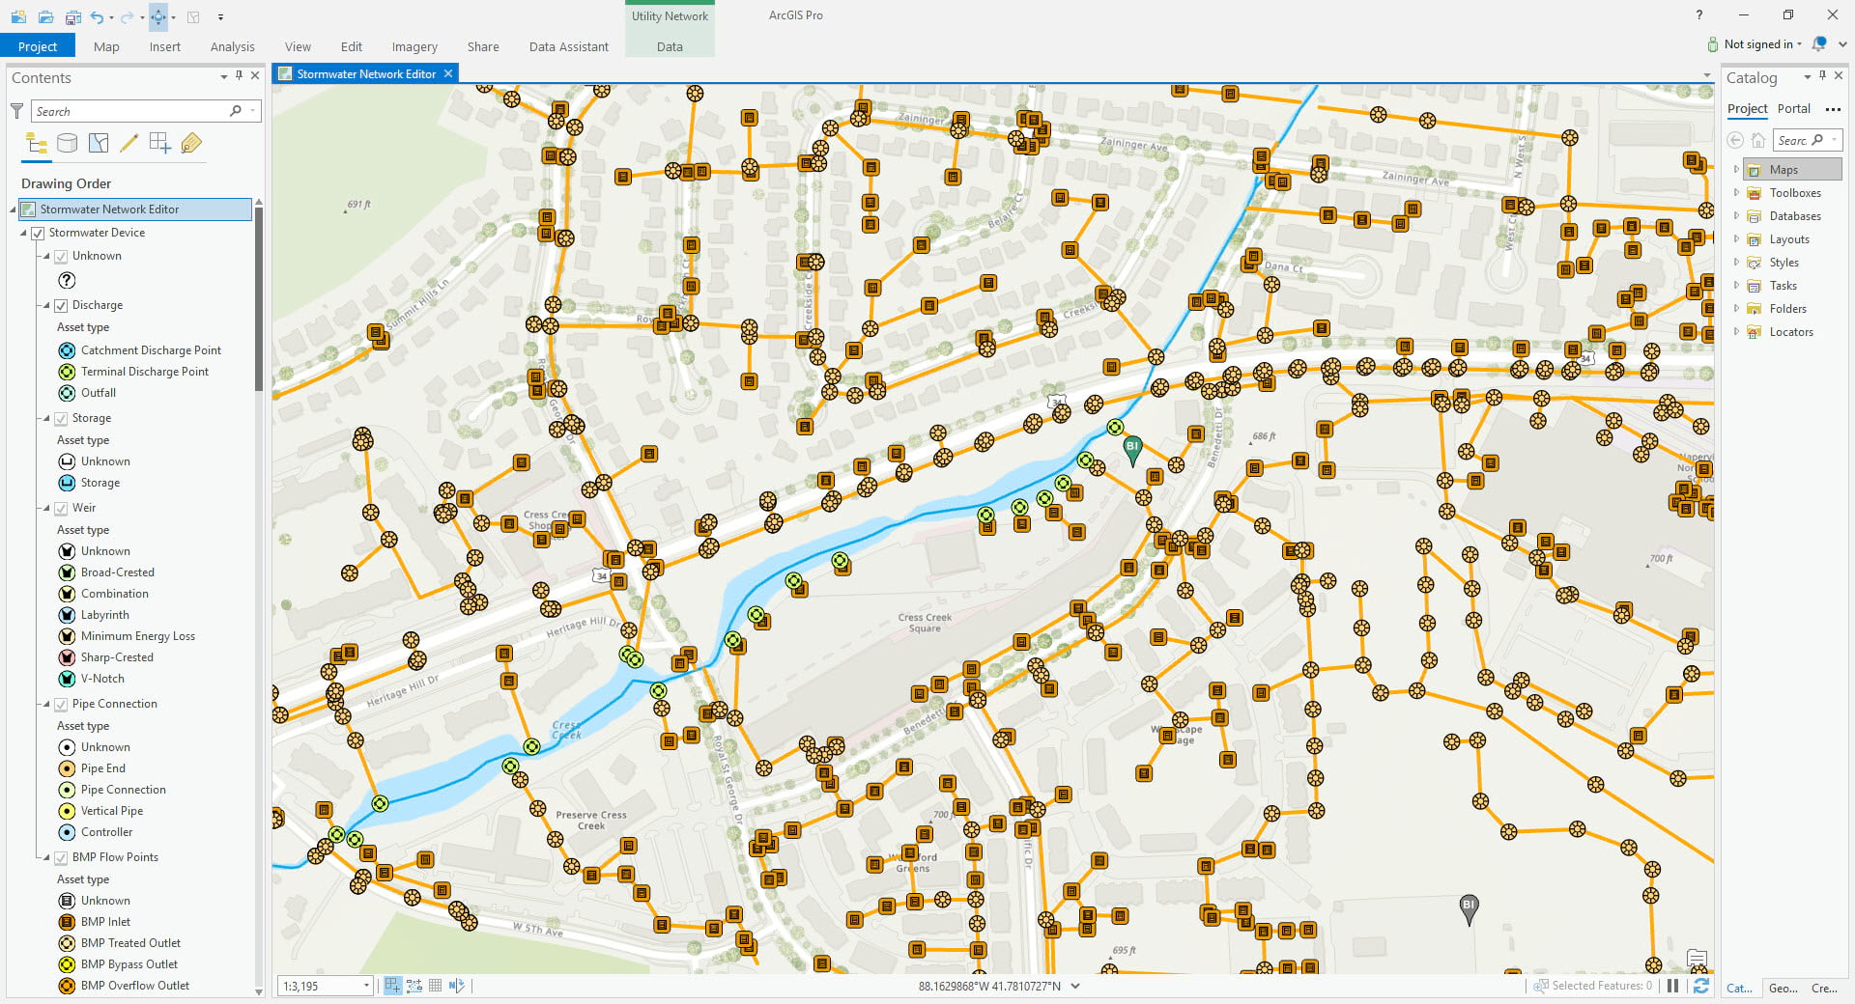Screen dimensions: 1855x1004
Task: Toggle the Pipe Connection layer checkbox
Action: (x=61, y=704)
